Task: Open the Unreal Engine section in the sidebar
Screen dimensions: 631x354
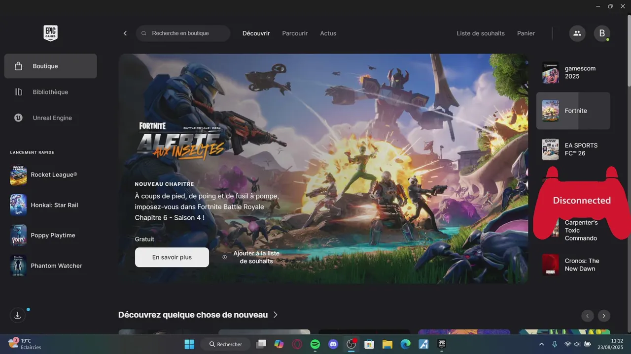Action: [x=50, y=118]
